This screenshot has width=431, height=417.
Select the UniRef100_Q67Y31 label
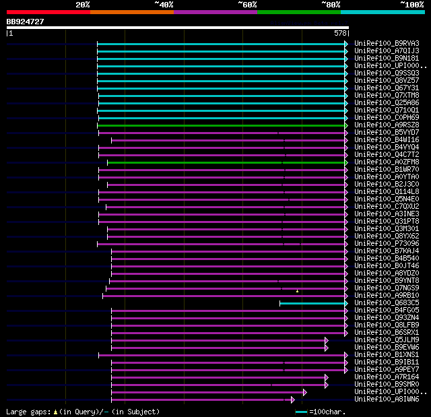click(387, 88)
